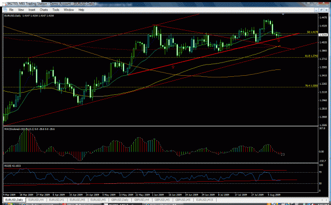The width and height of the screenshot is (331, 205).
Task: Click the 61.8 Fibonacci level label
Action: coord(311,56)
